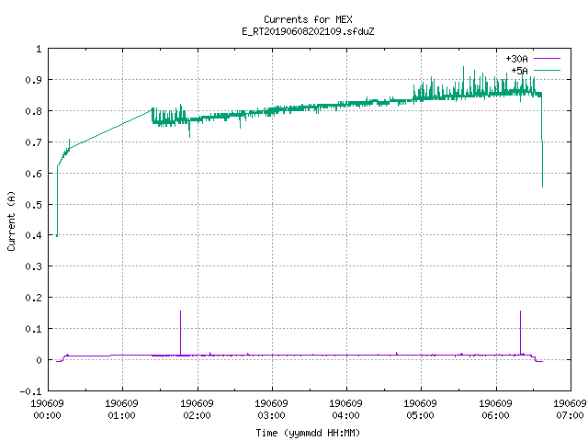Click the x-axis tick 190609 00:00

(x=47, y=410)
